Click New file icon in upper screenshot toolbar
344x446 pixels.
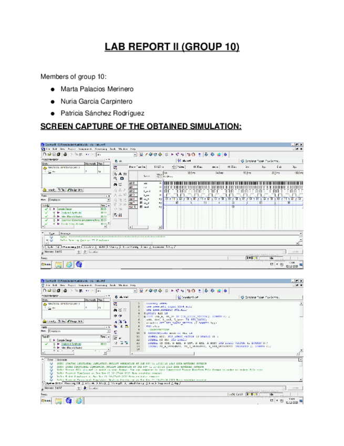click(45, 155)
